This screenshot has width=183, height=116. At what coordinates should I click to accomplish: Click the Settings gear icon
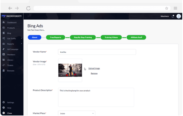coord(4,102)
